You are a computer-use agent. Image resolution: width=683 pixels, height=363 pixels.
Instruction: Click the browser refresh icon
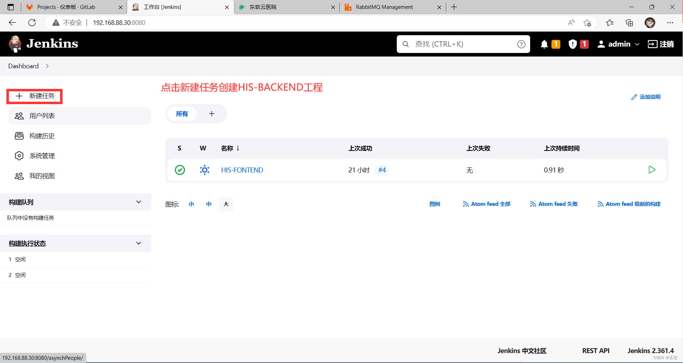(32, 23)
